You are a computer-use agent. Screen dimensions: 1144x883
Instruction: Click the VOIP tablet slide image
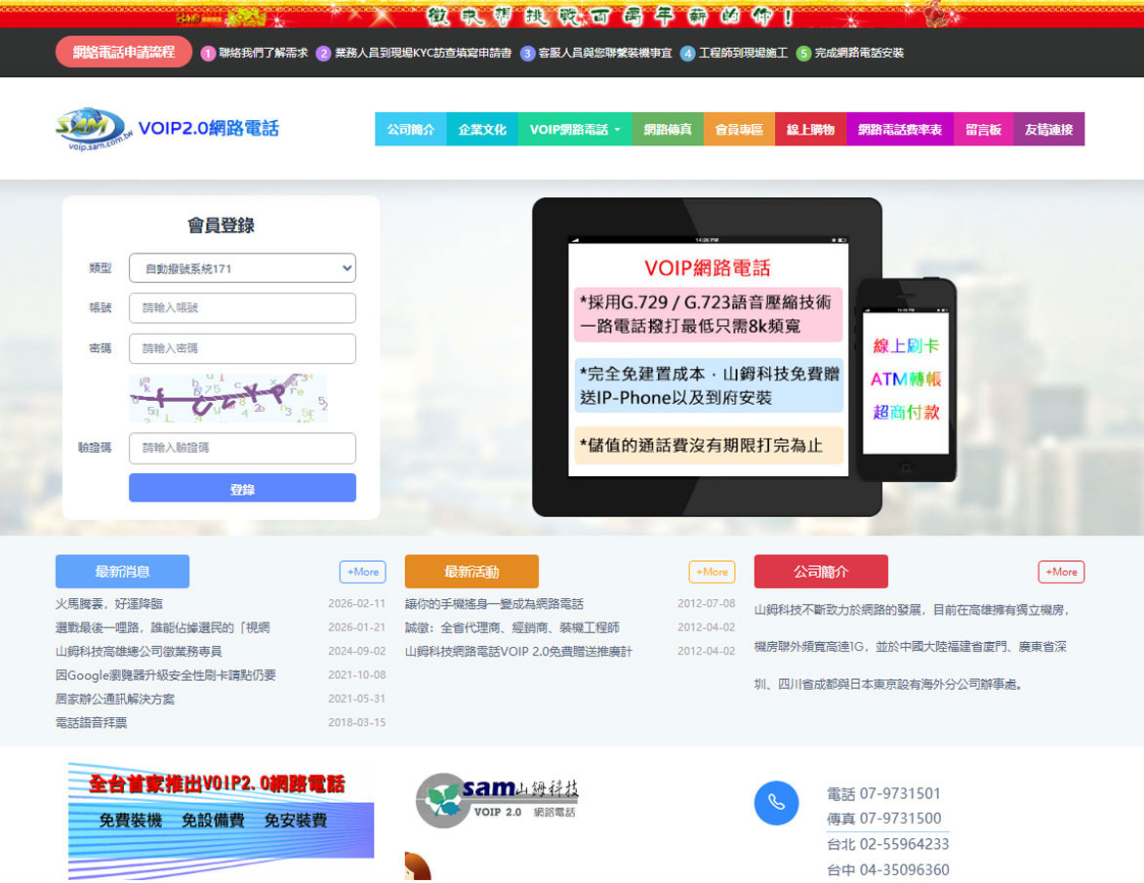pyautogui.click(x=707, y=357)
